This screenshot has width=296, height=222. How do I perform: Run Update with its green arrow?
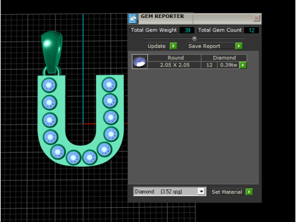173,46
